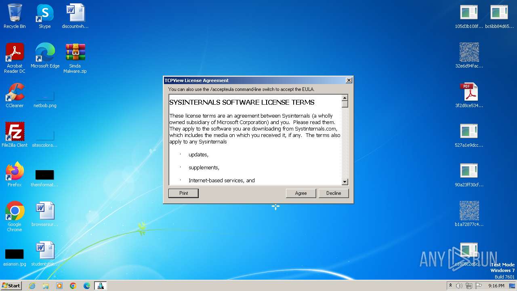Select the Google Chrome desktop shortcut
Screen dimensions: 517x291
point(15,217)
